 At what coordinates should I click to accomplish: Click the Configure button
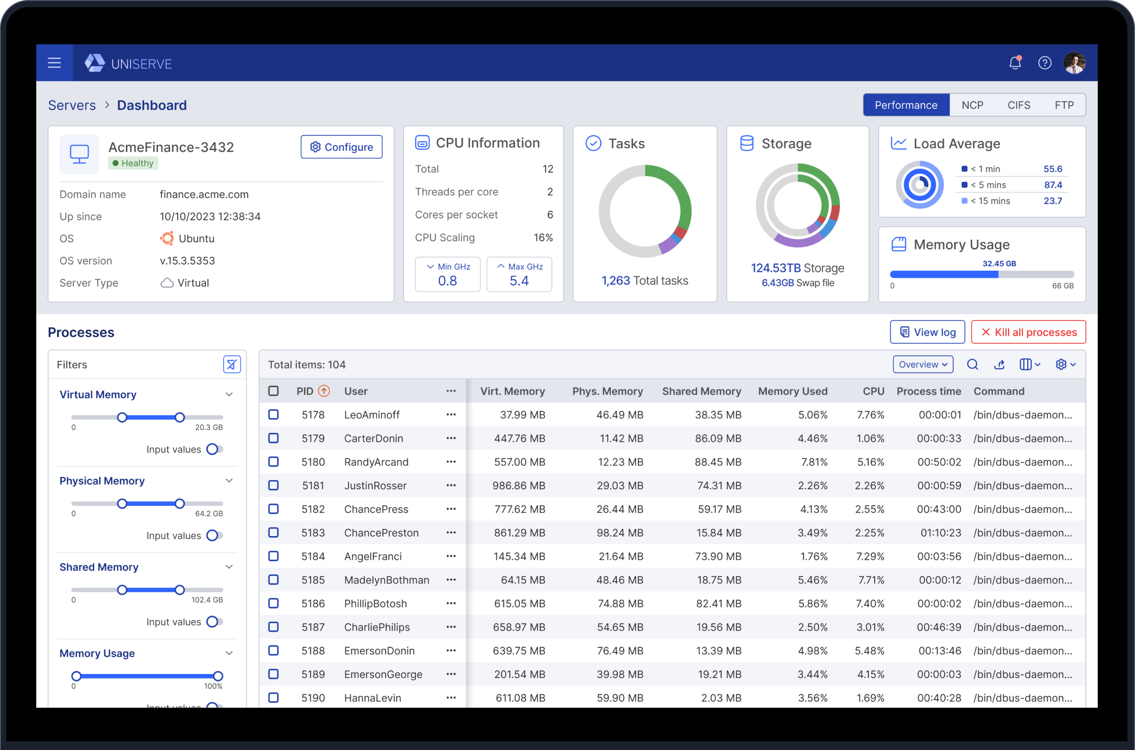[x=341, y=147]
